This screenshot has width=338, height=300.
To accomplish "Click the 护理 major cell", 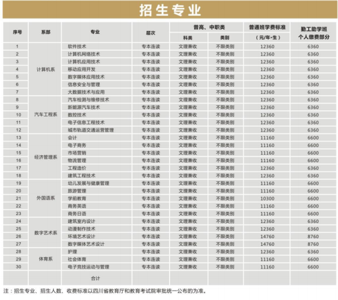I will [x=96, y=252].
